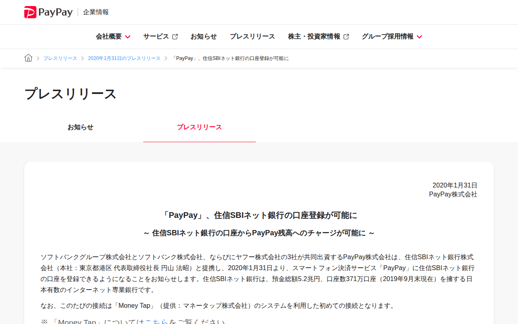Screen dimensions: 518x324
Task: Click the PayPay株式会社 publisher text
Action: 453,194
